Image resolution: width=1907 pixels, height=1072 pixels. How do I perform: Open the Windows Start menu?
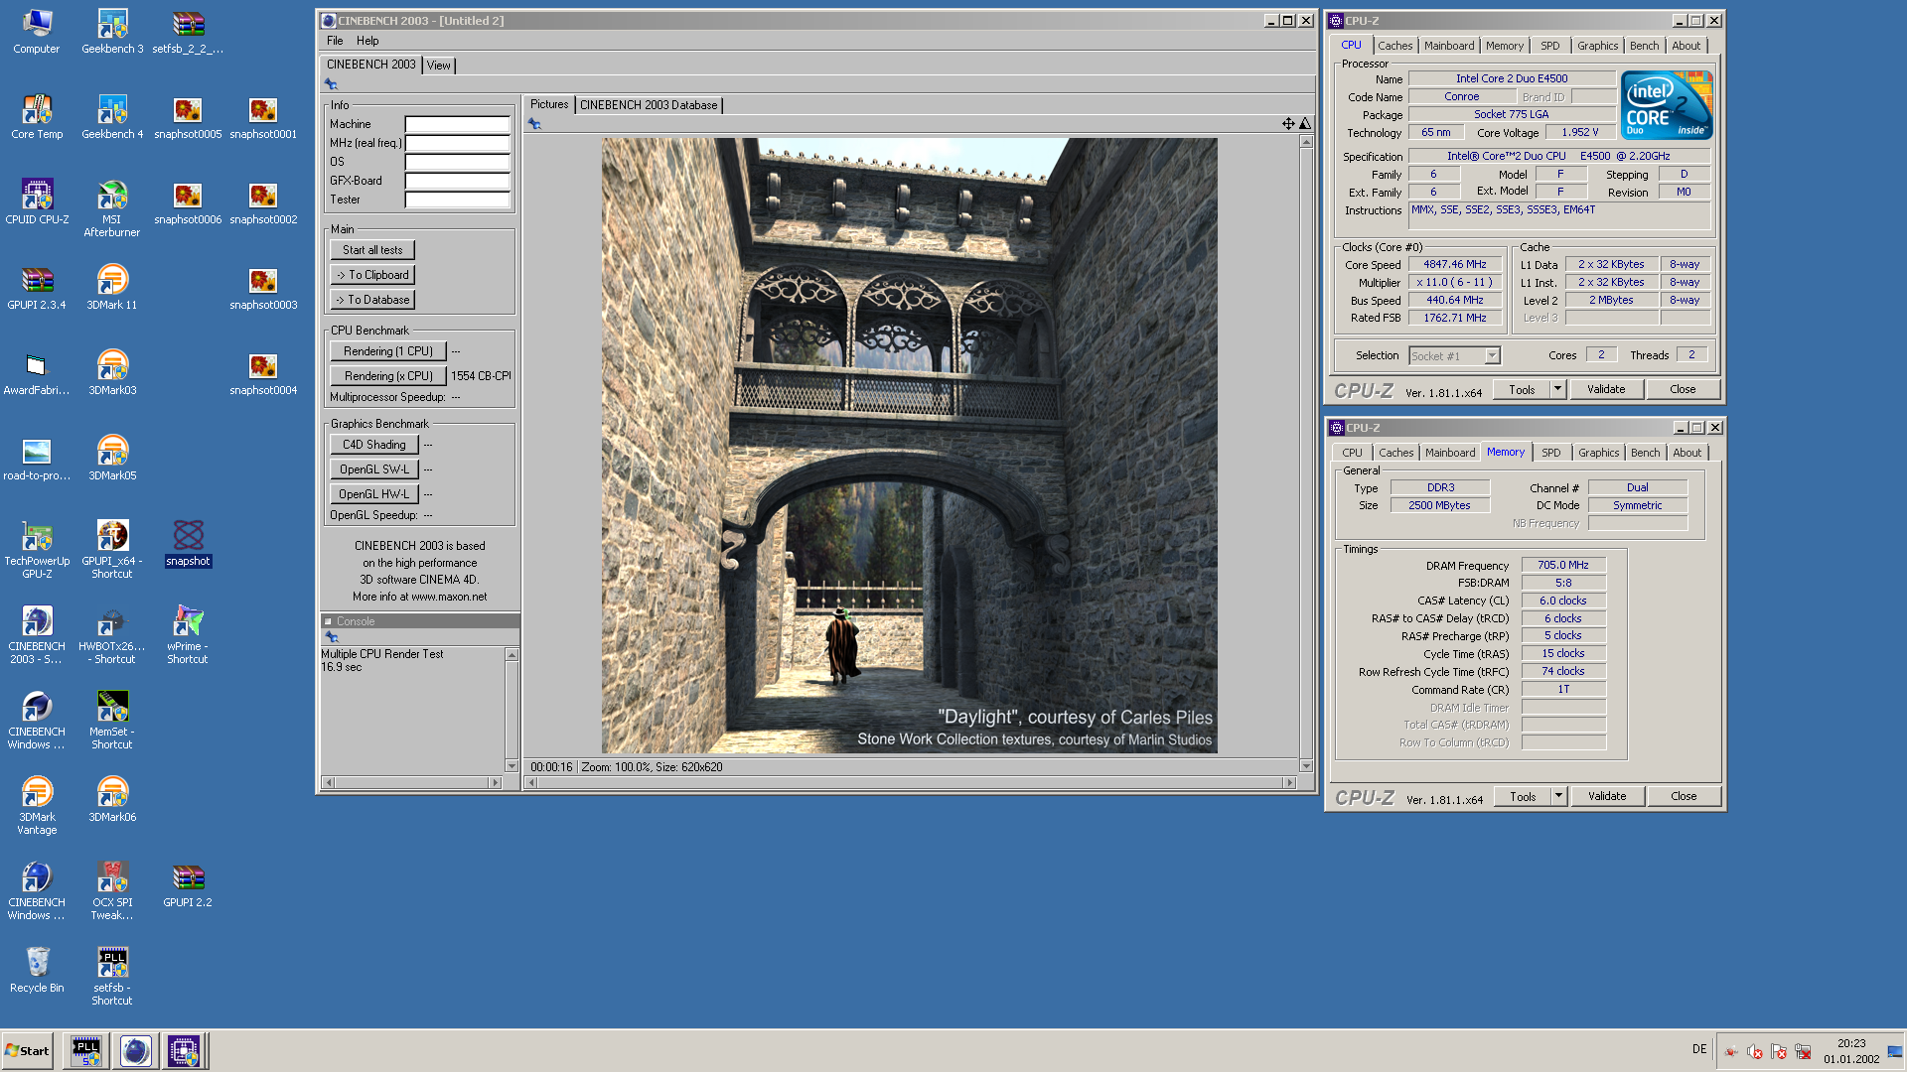point(28,1051)
